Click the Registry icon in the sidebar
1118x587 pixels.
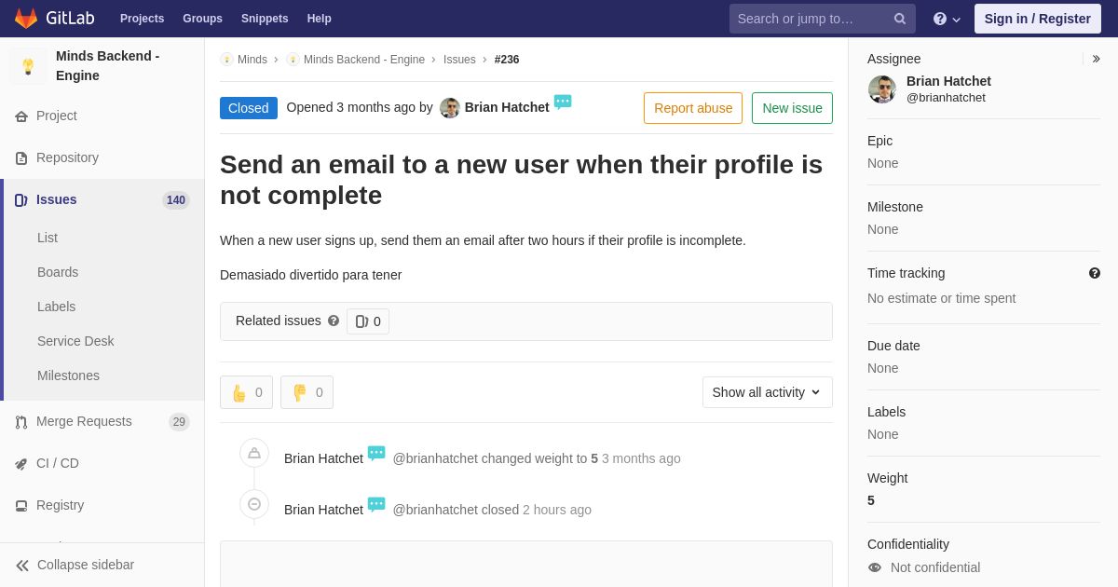tap(21, 506)
